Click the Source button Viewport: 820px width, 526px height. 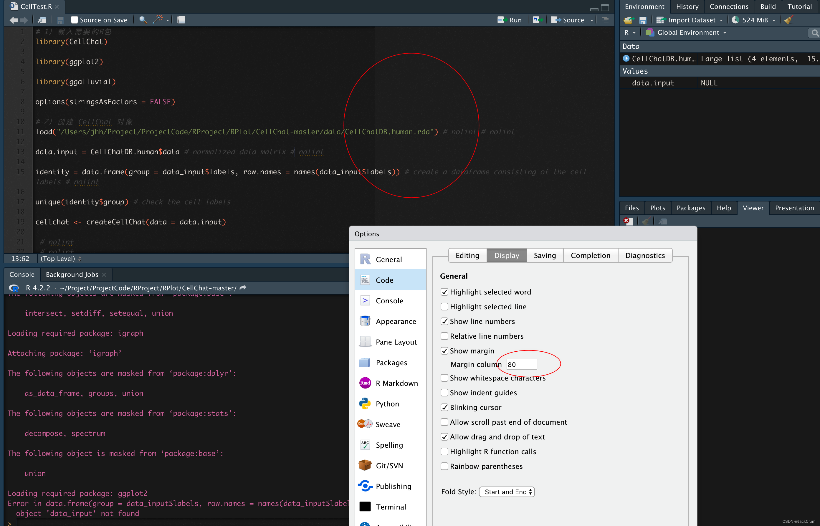[x=568, y=20]
